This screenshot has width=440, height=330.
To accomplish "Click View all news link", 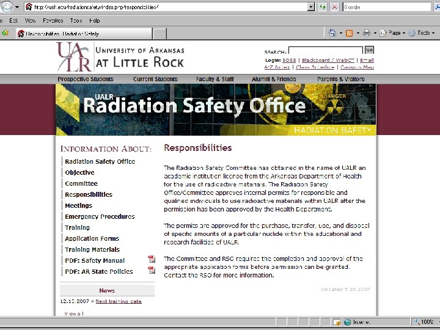I will coord(74,313).
